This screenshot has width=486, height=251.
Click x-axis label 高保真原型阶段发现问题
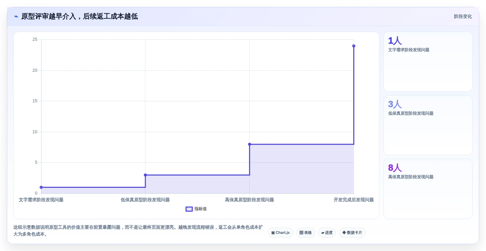[249, 200]
